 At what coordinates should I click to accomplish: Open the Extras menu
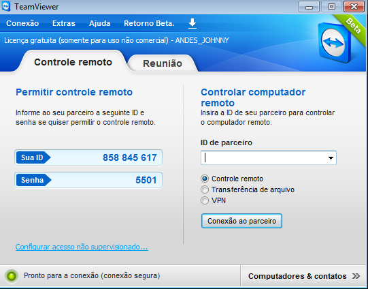(x=64, y=23)
